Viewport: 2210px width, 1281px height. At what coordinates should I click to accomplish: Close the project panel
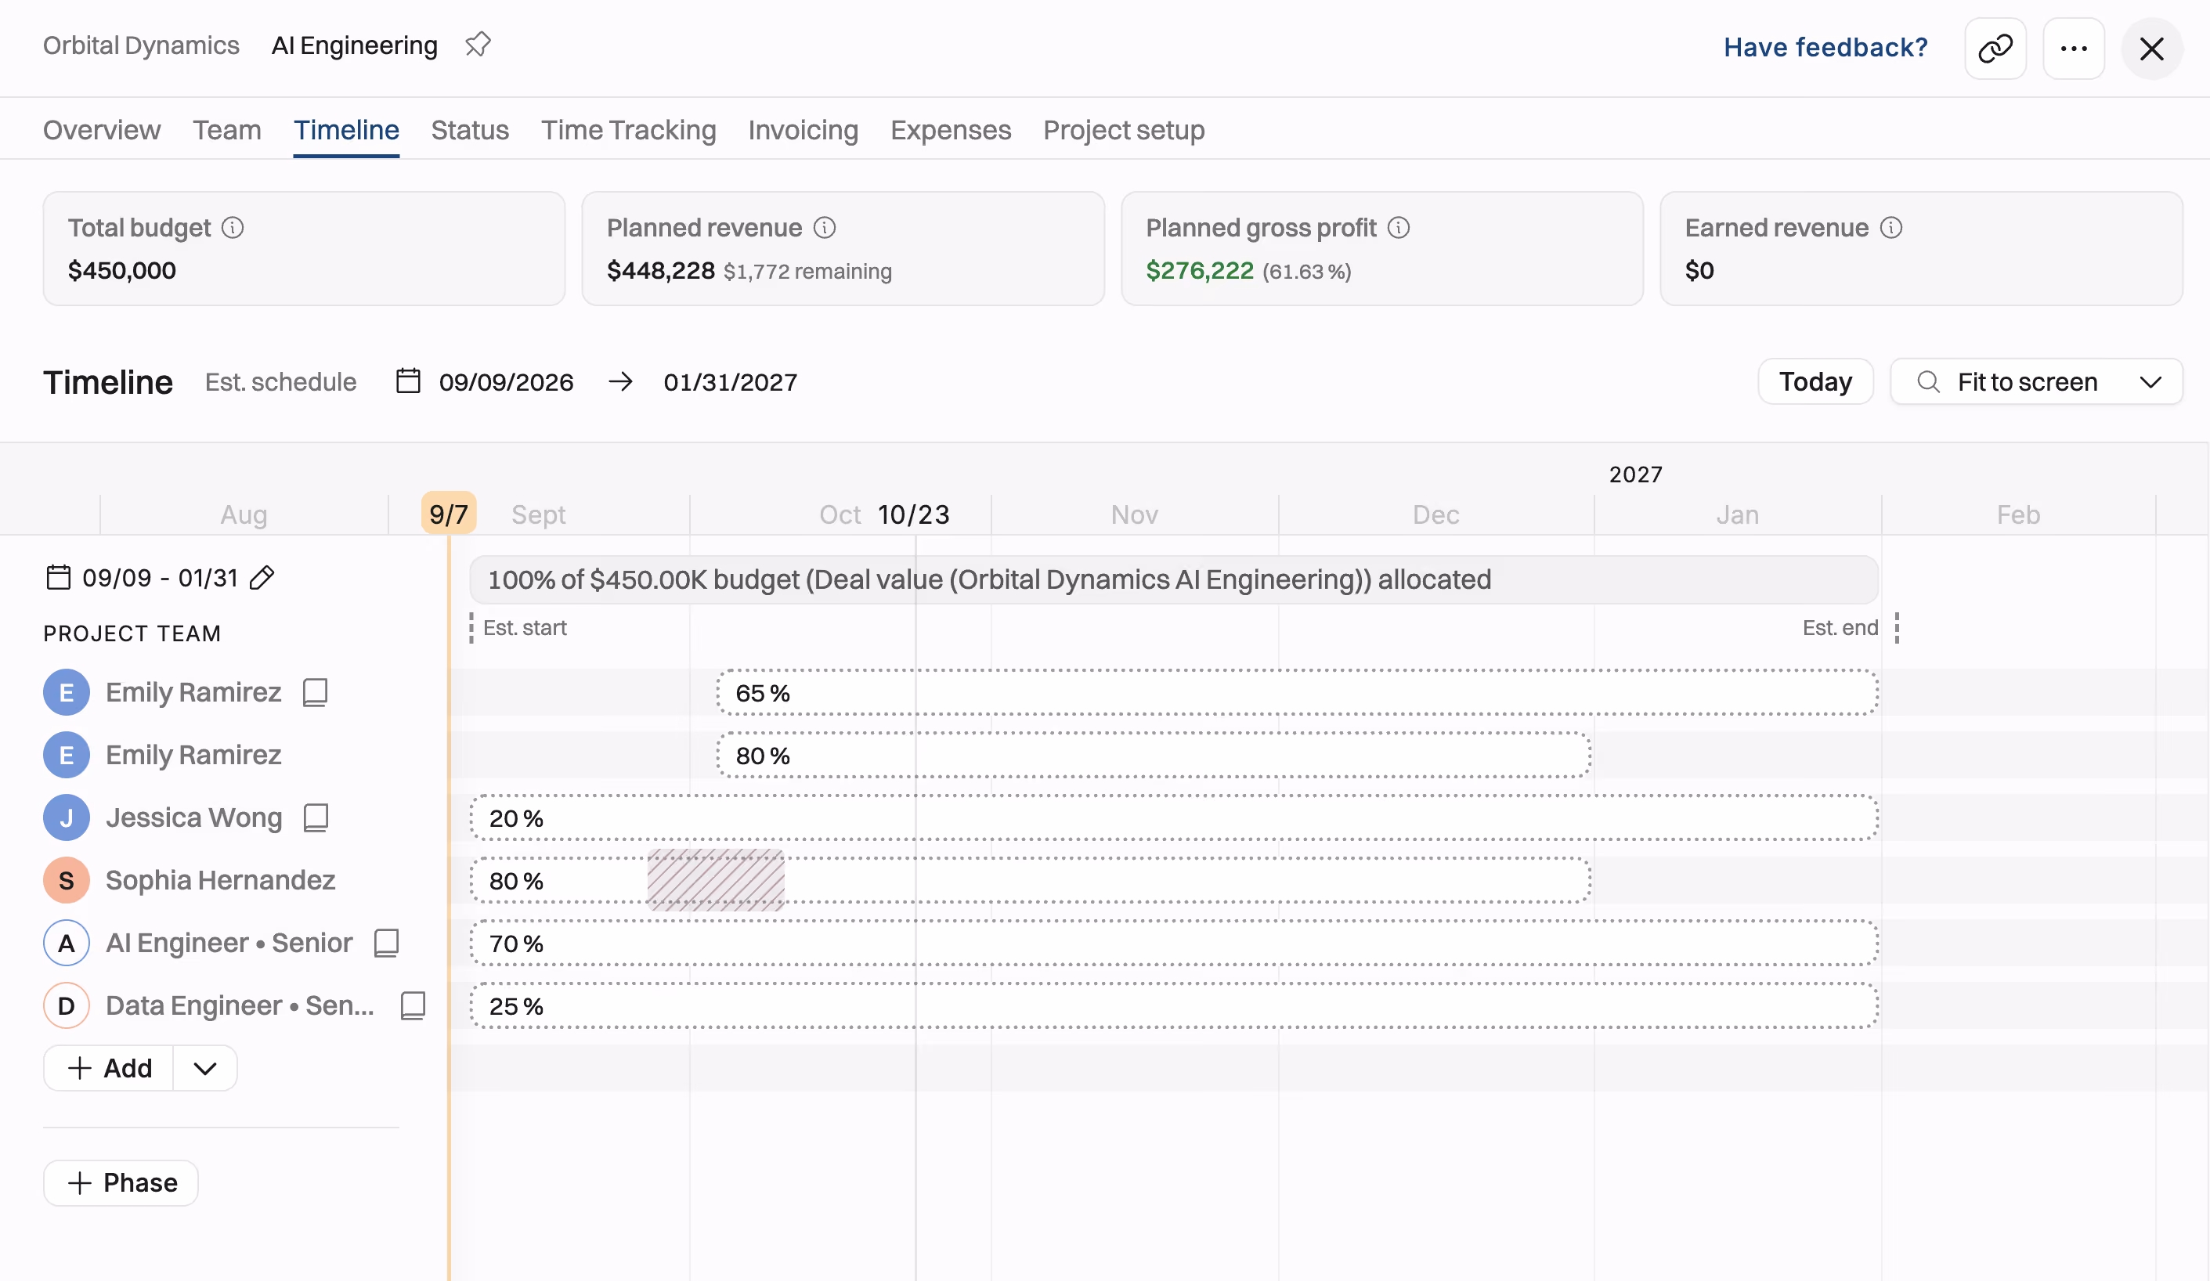coord(2151,49)
